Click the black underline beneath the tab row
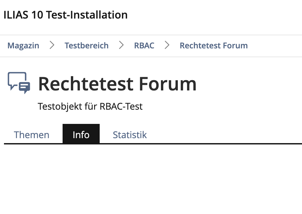The width and height of the screenshot is (302, 214). (x=199, y=144)
